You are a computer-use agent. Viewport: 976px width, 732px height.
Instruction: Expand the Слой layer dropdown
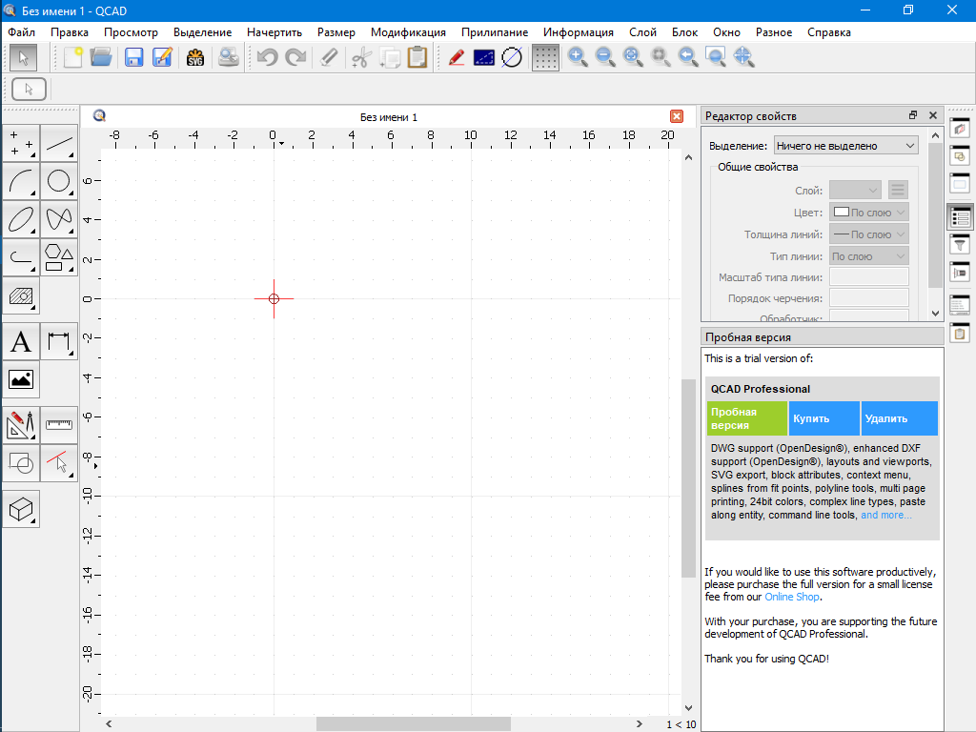[855, 191]
